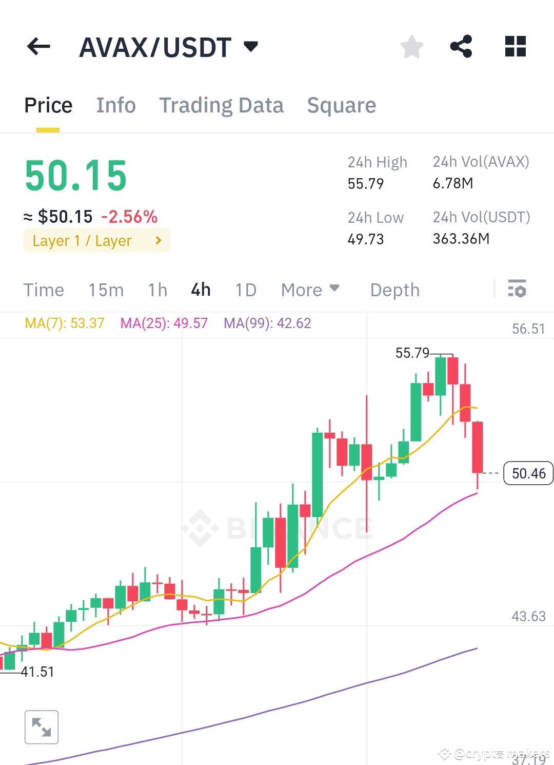
Task: Select the Depth view option
Action: (x=394, y=290)
